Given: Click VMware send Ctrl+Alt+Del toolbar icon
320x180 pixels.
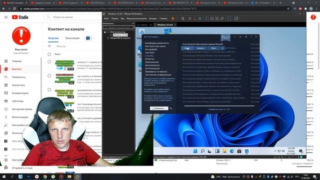Looking at the screenshot, I should point(182,18).
